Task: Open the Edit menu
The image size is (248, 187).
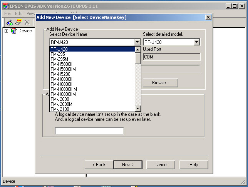Action: point(18,13)
